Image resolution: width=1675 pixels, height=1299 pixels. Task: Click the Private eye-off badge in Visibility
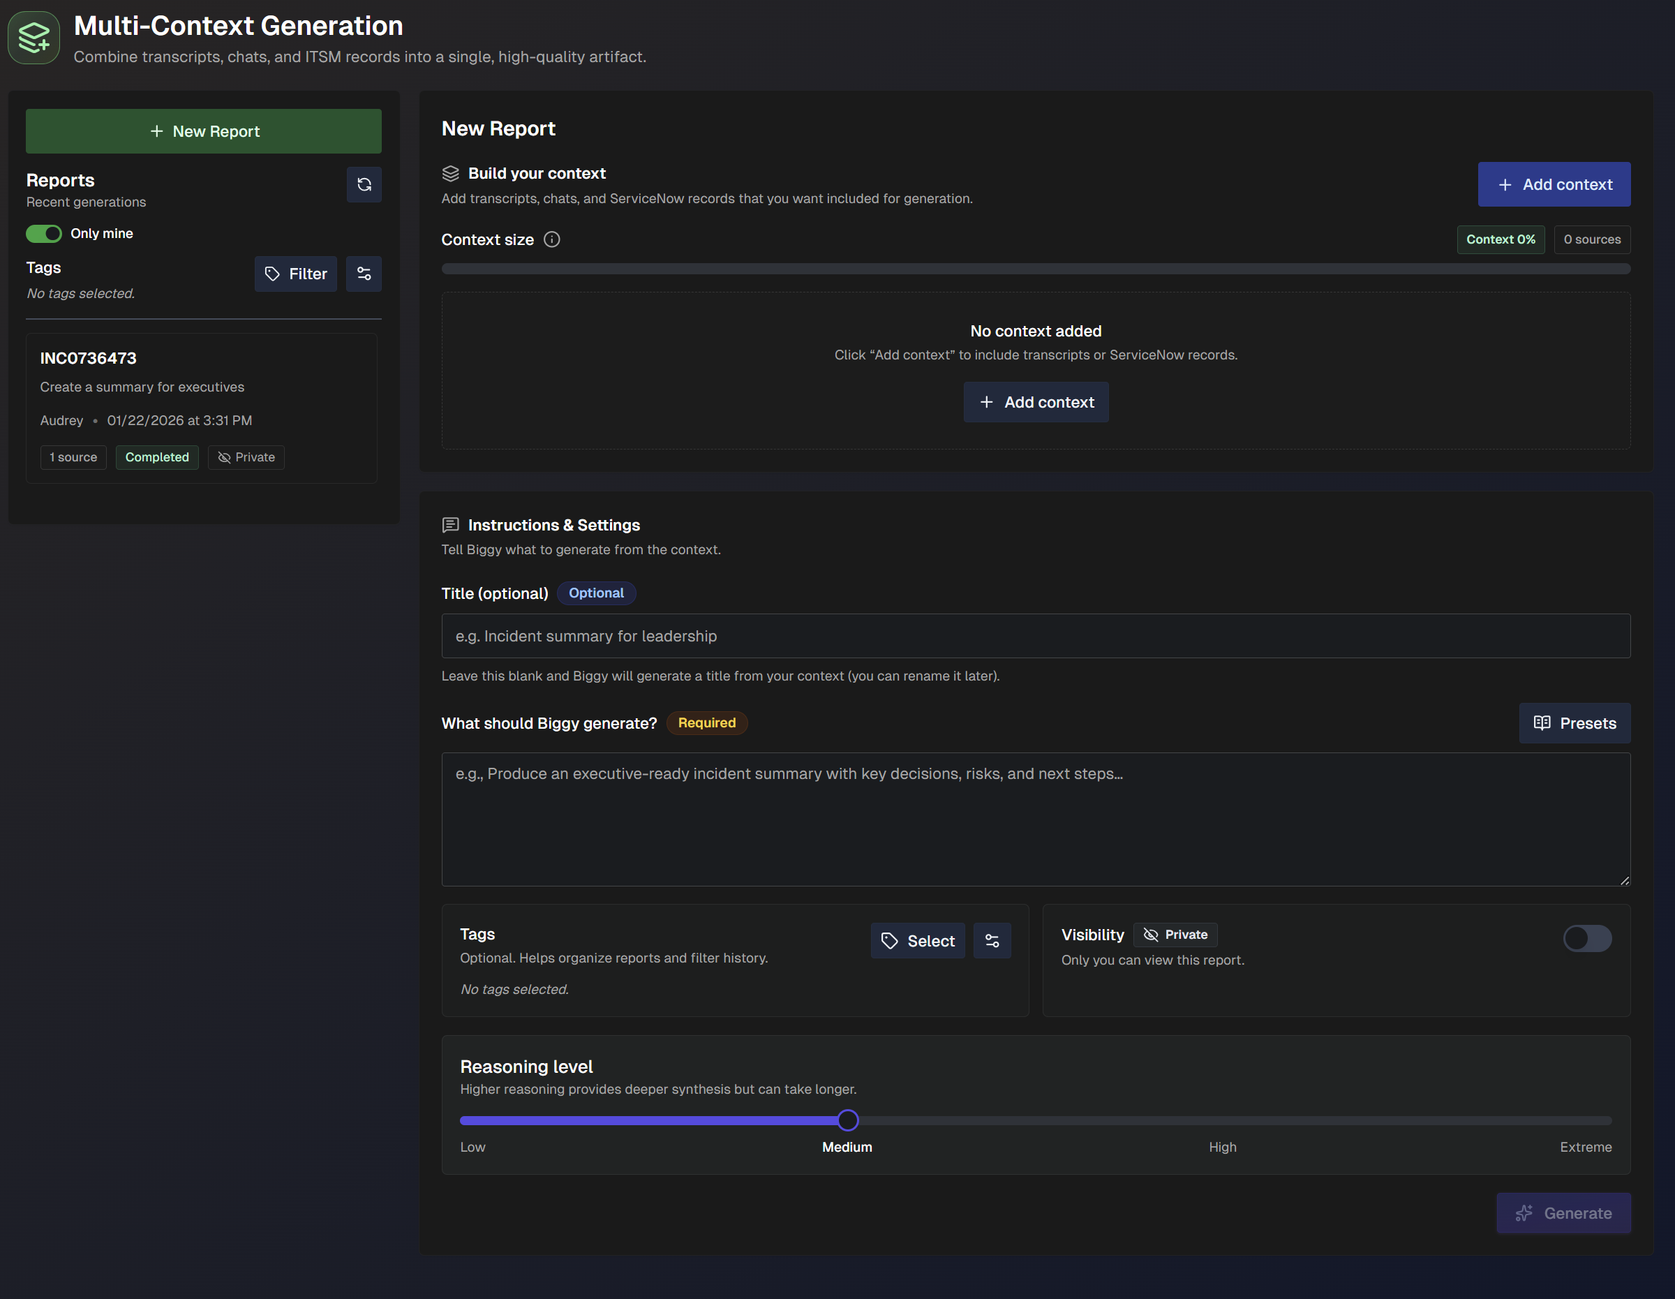pyautogui.click(x=1175, y=935)
